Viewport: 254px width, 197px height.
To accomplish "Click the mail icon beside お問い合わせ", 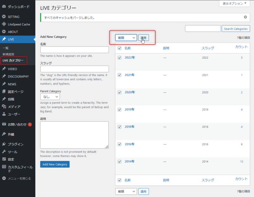I will pos(4,124).
